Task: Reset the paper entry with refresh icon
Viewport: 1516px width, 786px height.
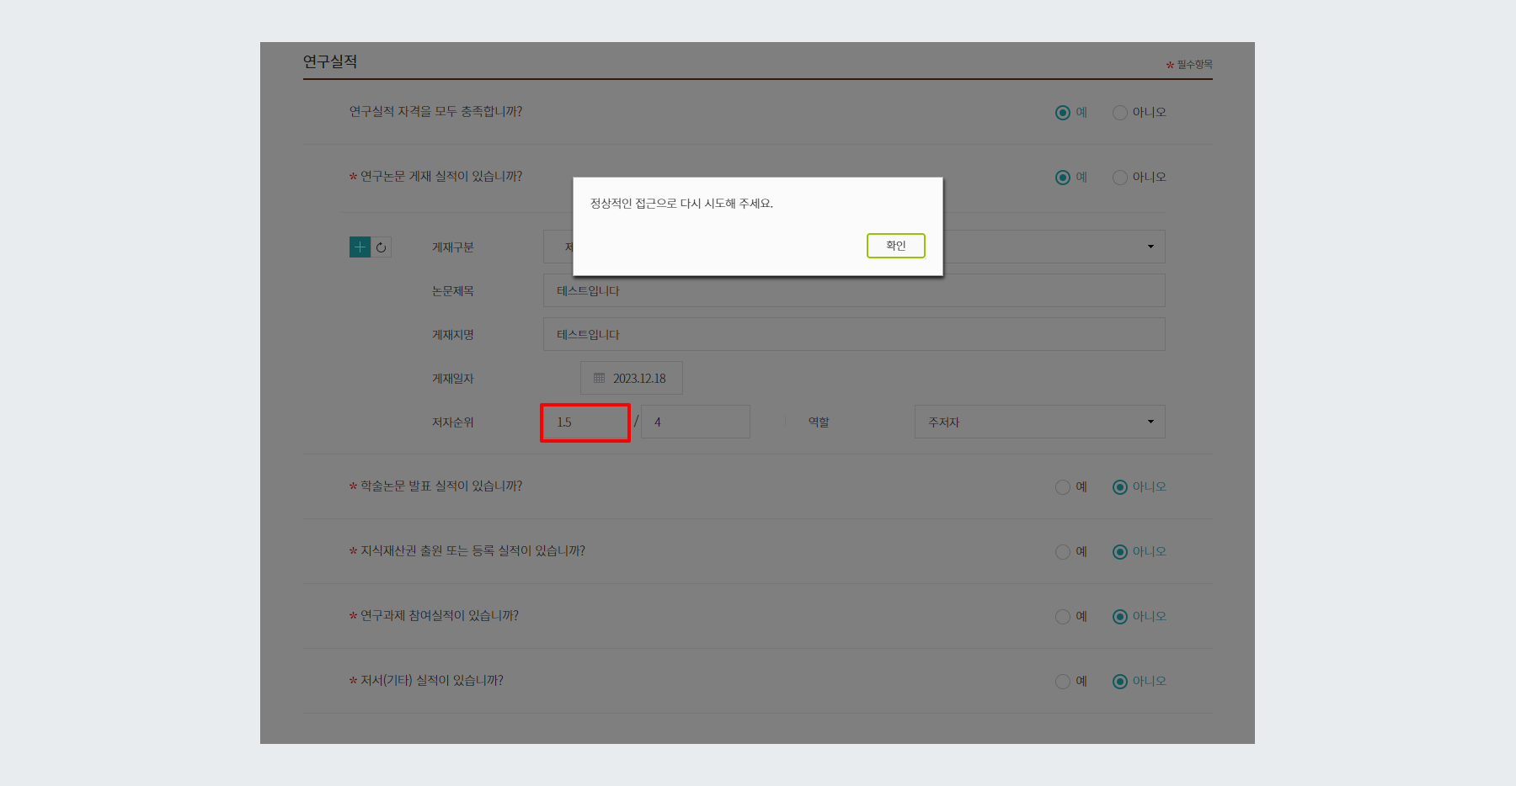Action: tap(382, 247)
